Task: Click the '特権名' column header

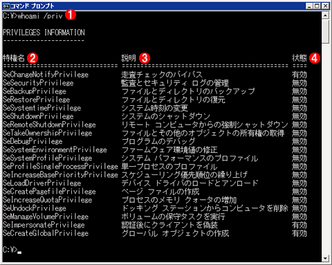Action: [14, 57]
